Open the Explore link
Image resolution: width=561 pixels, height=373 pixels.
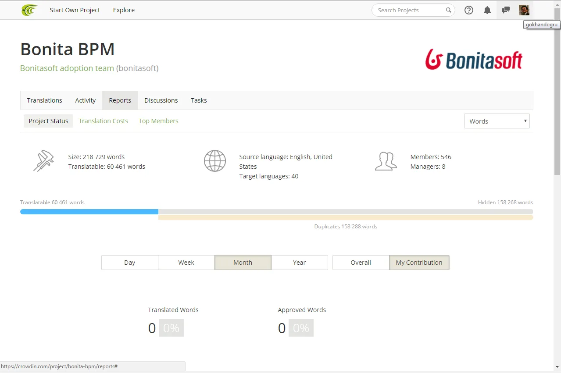[x=124, y=10]
